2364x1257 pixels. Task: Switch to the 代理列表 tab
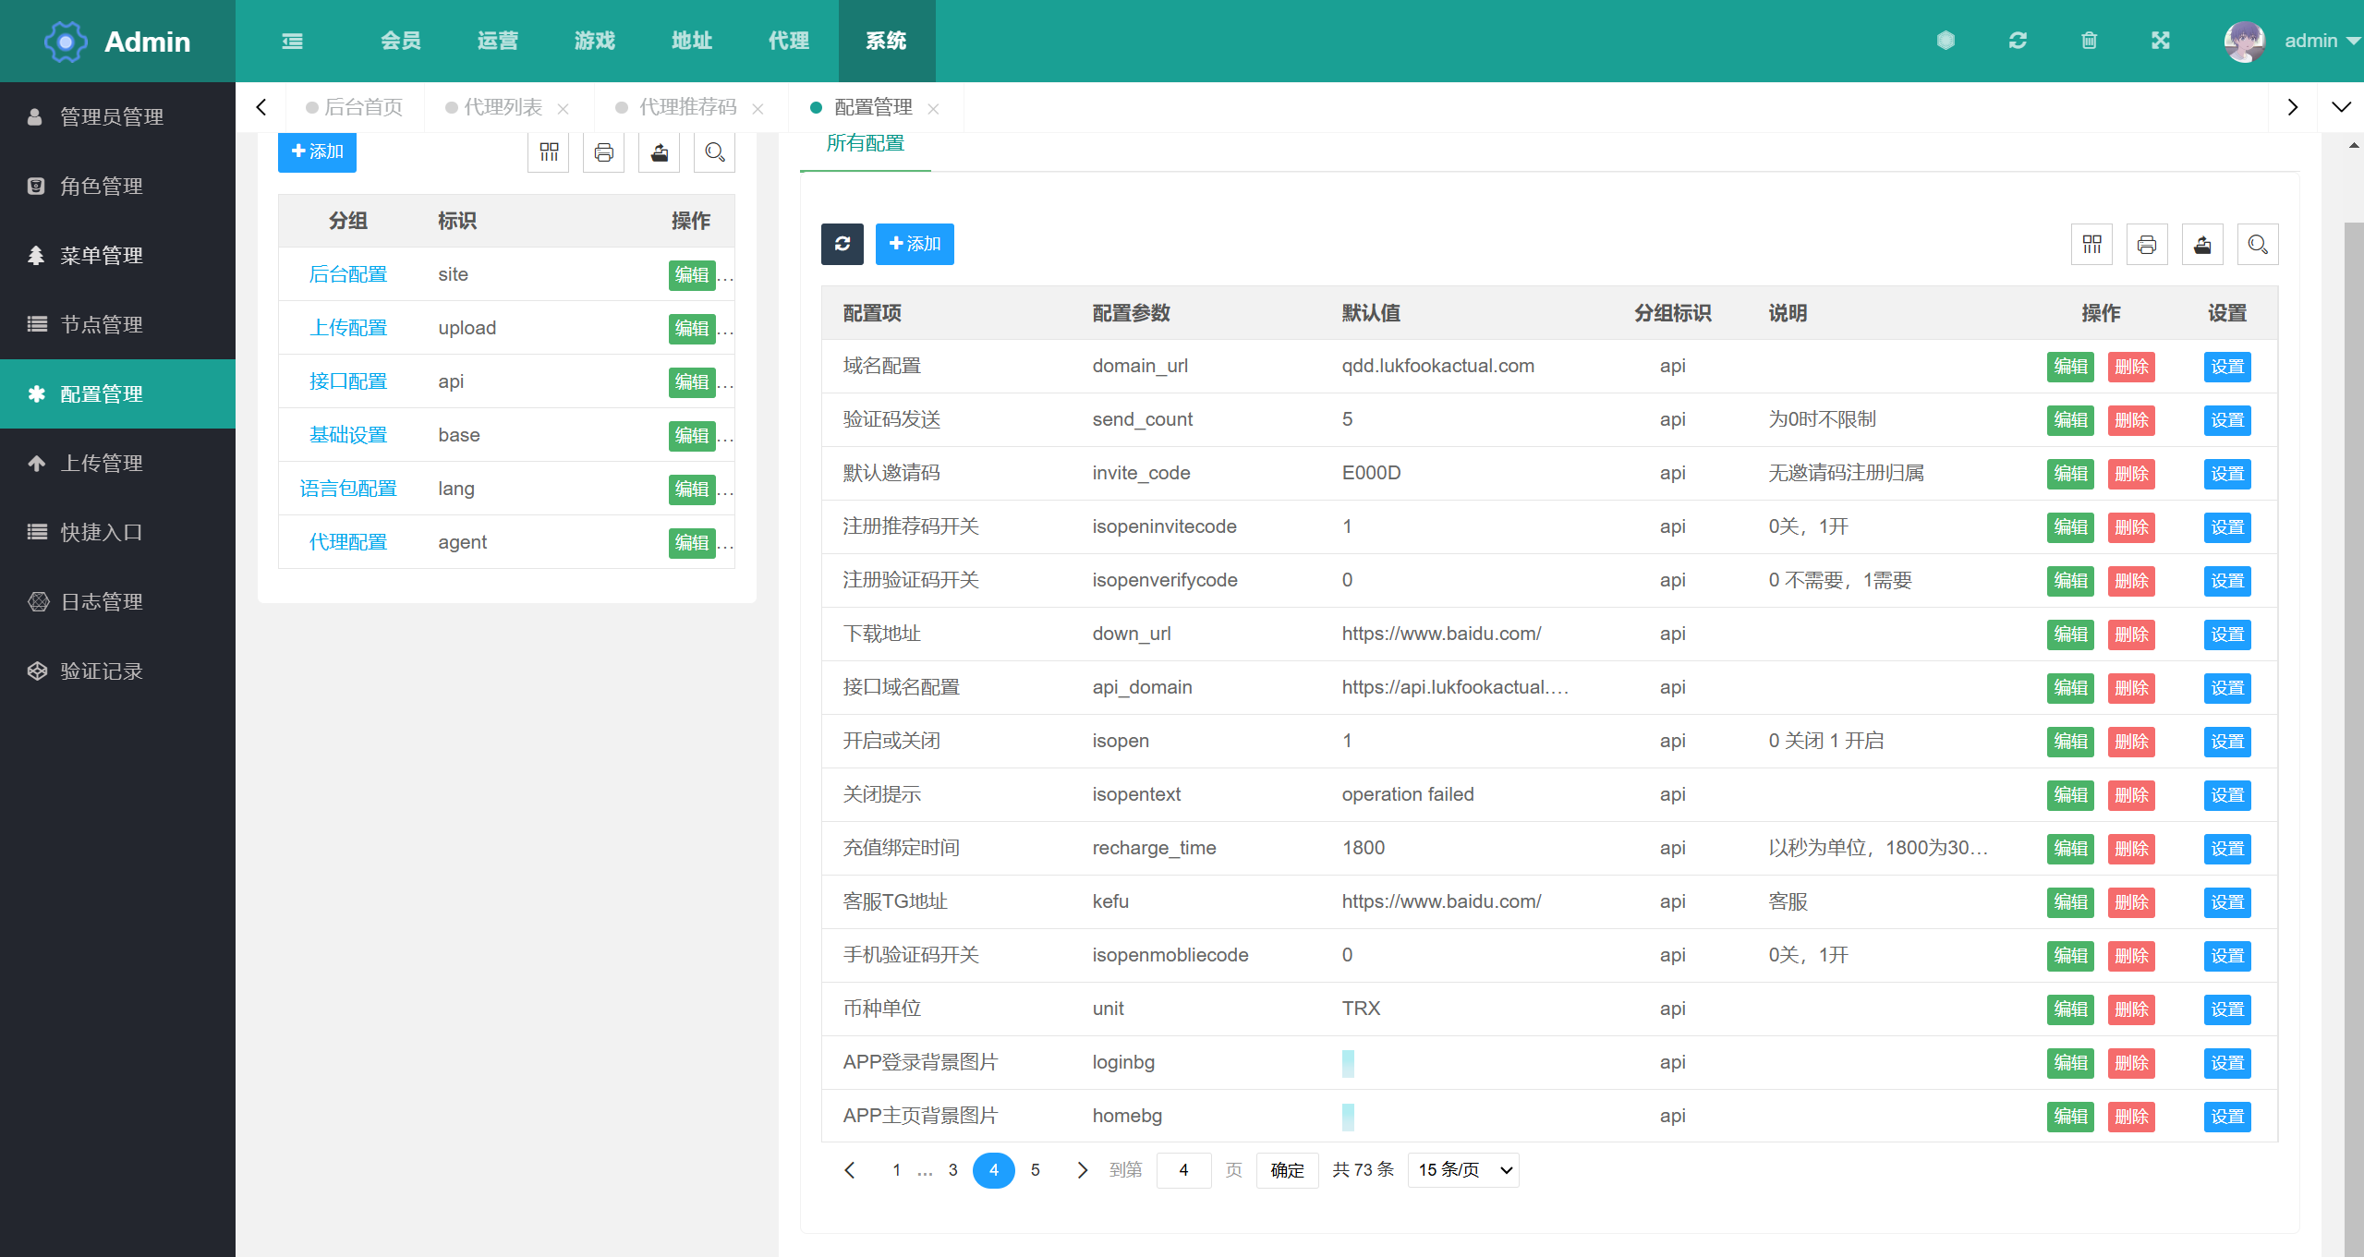503,107
